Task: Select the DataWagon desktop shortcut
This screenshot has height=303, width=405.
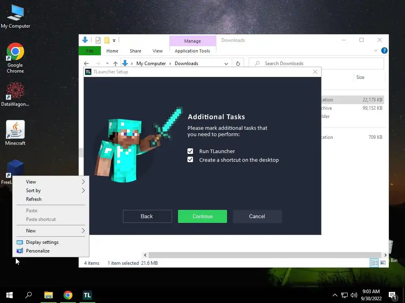Action: click(x=15, y=94)
